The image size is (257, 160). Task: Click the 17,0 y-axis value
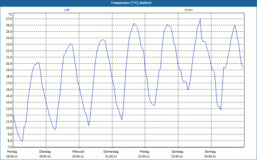pos(9,83)
